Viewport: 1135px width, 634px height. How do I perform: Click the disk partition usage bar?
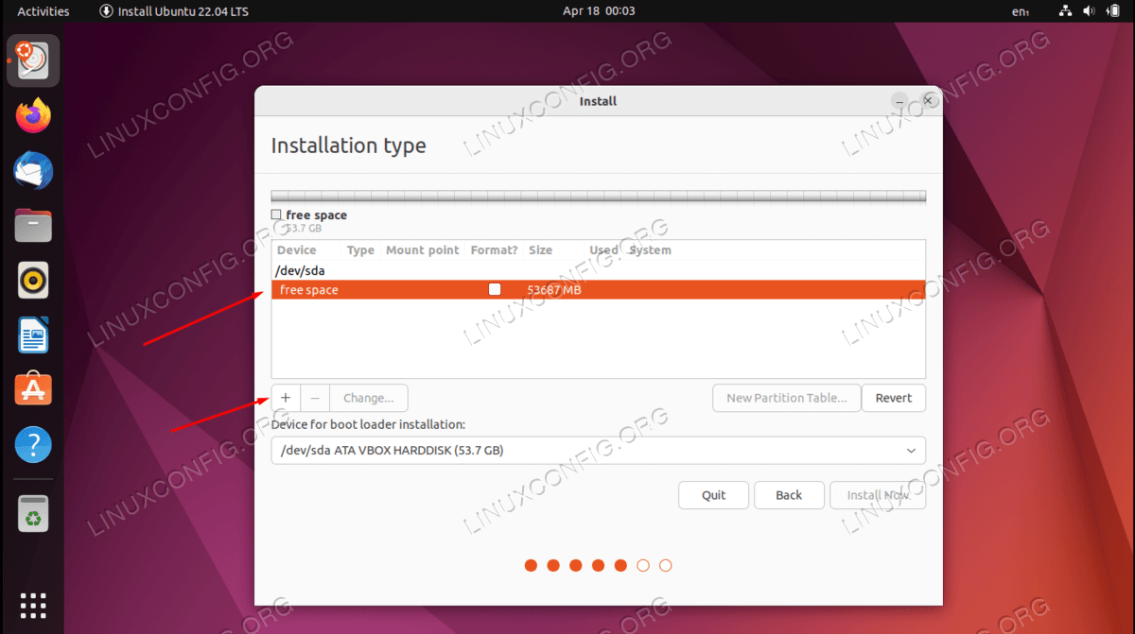click(599, 197)
